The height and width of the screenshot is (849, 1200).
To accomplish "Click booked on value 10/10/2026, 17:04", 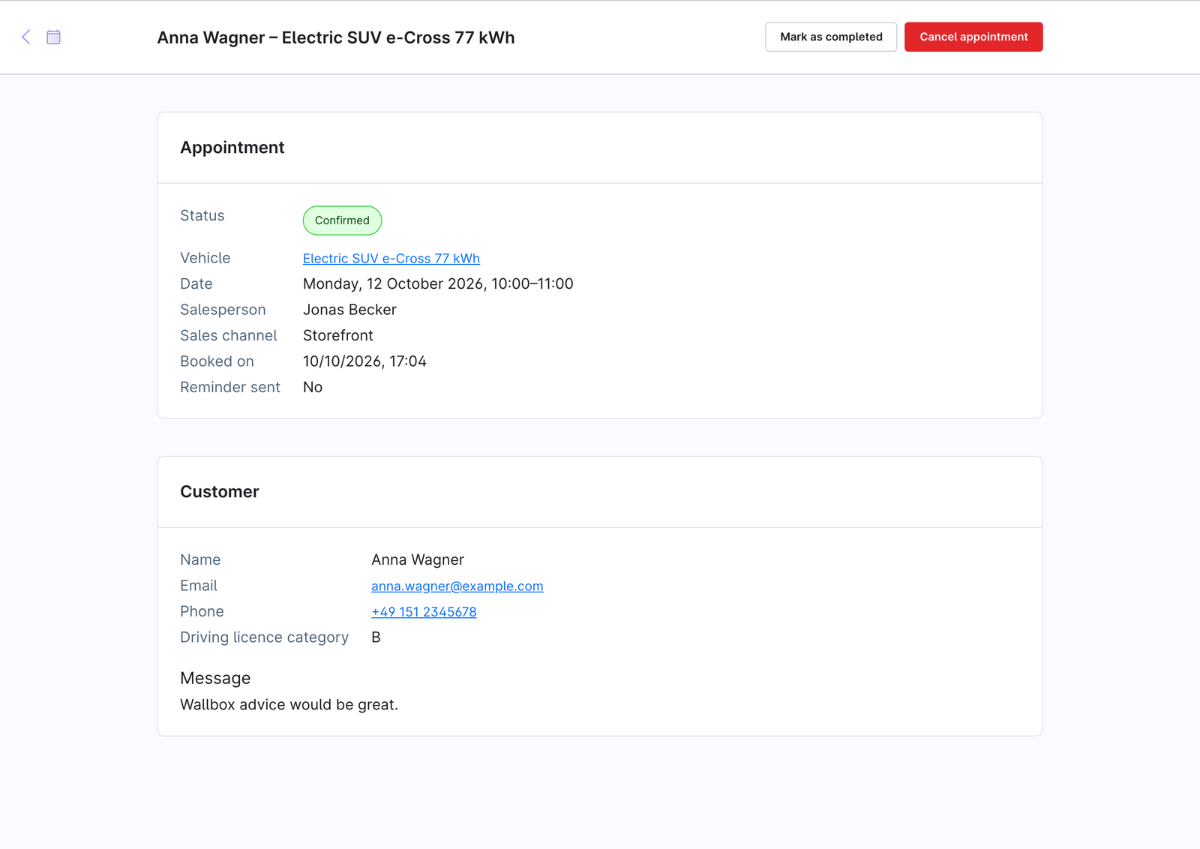I will click(364, 361).
